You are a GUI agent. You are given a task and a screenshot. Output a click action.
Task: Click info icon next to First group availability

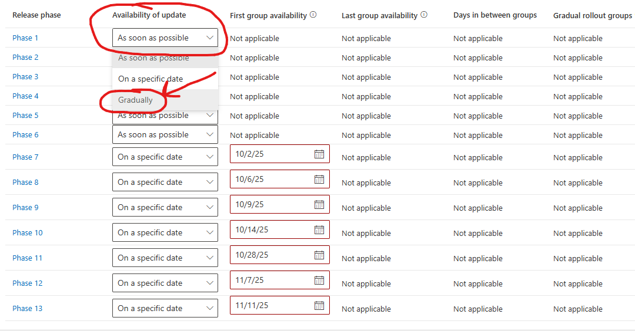[x=313, y=15]
